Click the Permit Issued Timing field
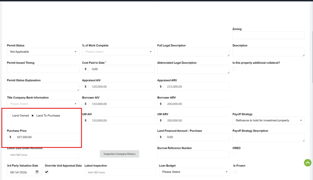313x180 pixels. pos(43,69)
